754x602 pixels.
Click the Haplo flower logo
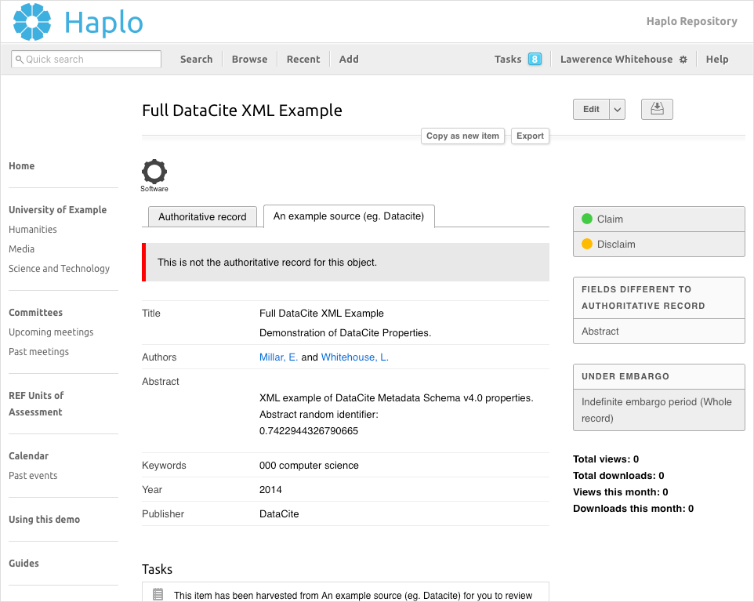pos(32,22)
